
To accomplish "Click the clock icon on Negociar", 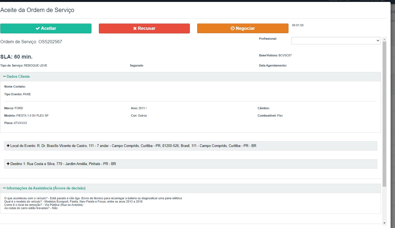I will 233,28.
